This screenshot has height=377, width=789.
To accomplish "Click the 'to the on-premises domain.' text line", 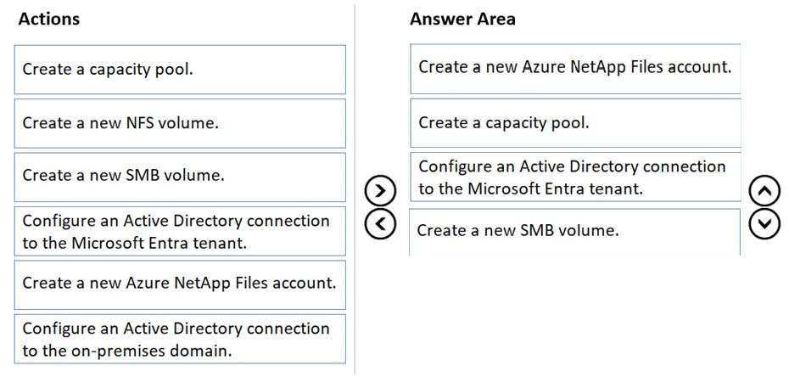I will pos(126,349).
